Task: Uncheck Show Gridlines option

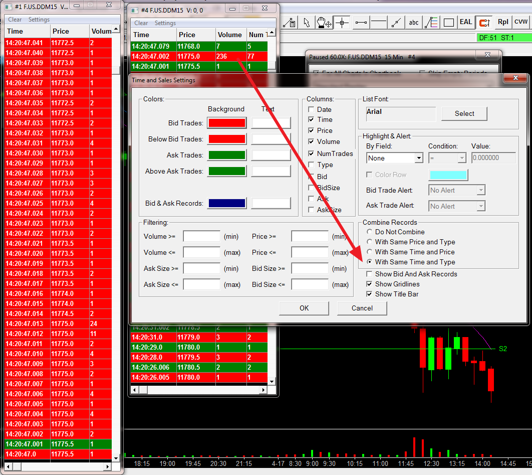Action: coord(370,284)
